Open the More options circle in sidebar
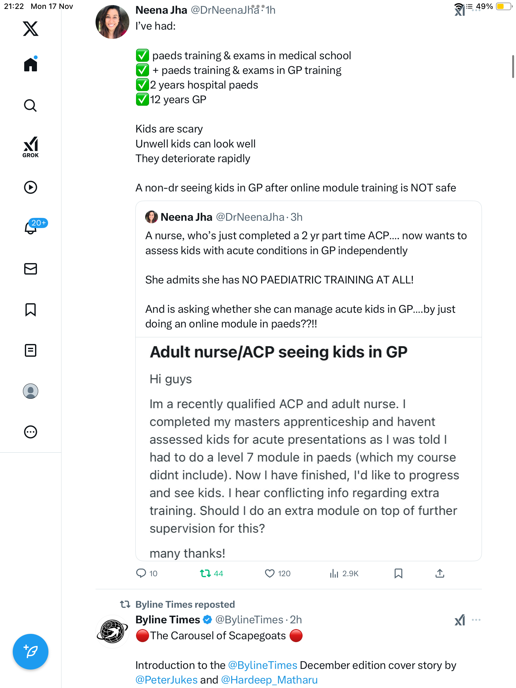 tap(31, 432)
